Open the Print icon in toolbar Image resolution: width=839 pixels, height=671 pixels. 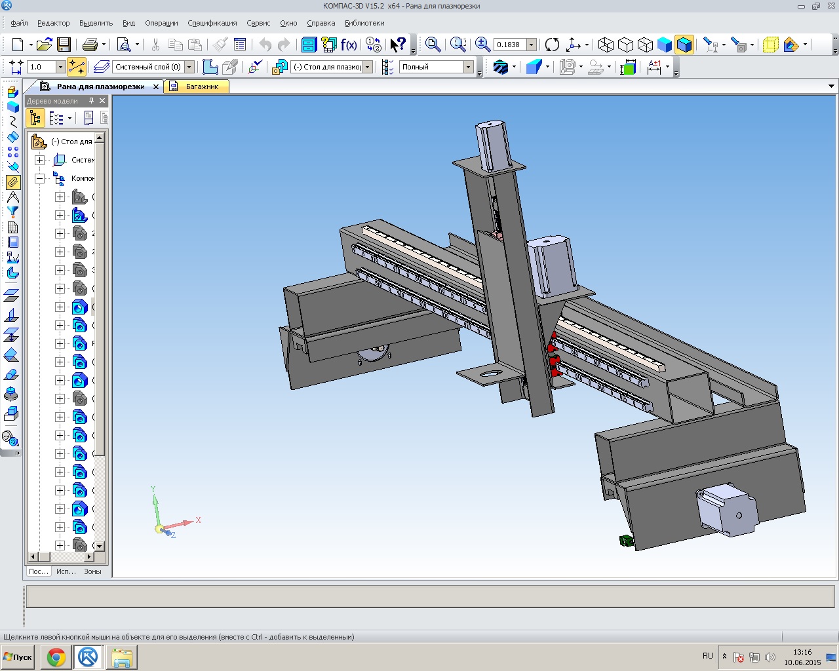[90, 45]
